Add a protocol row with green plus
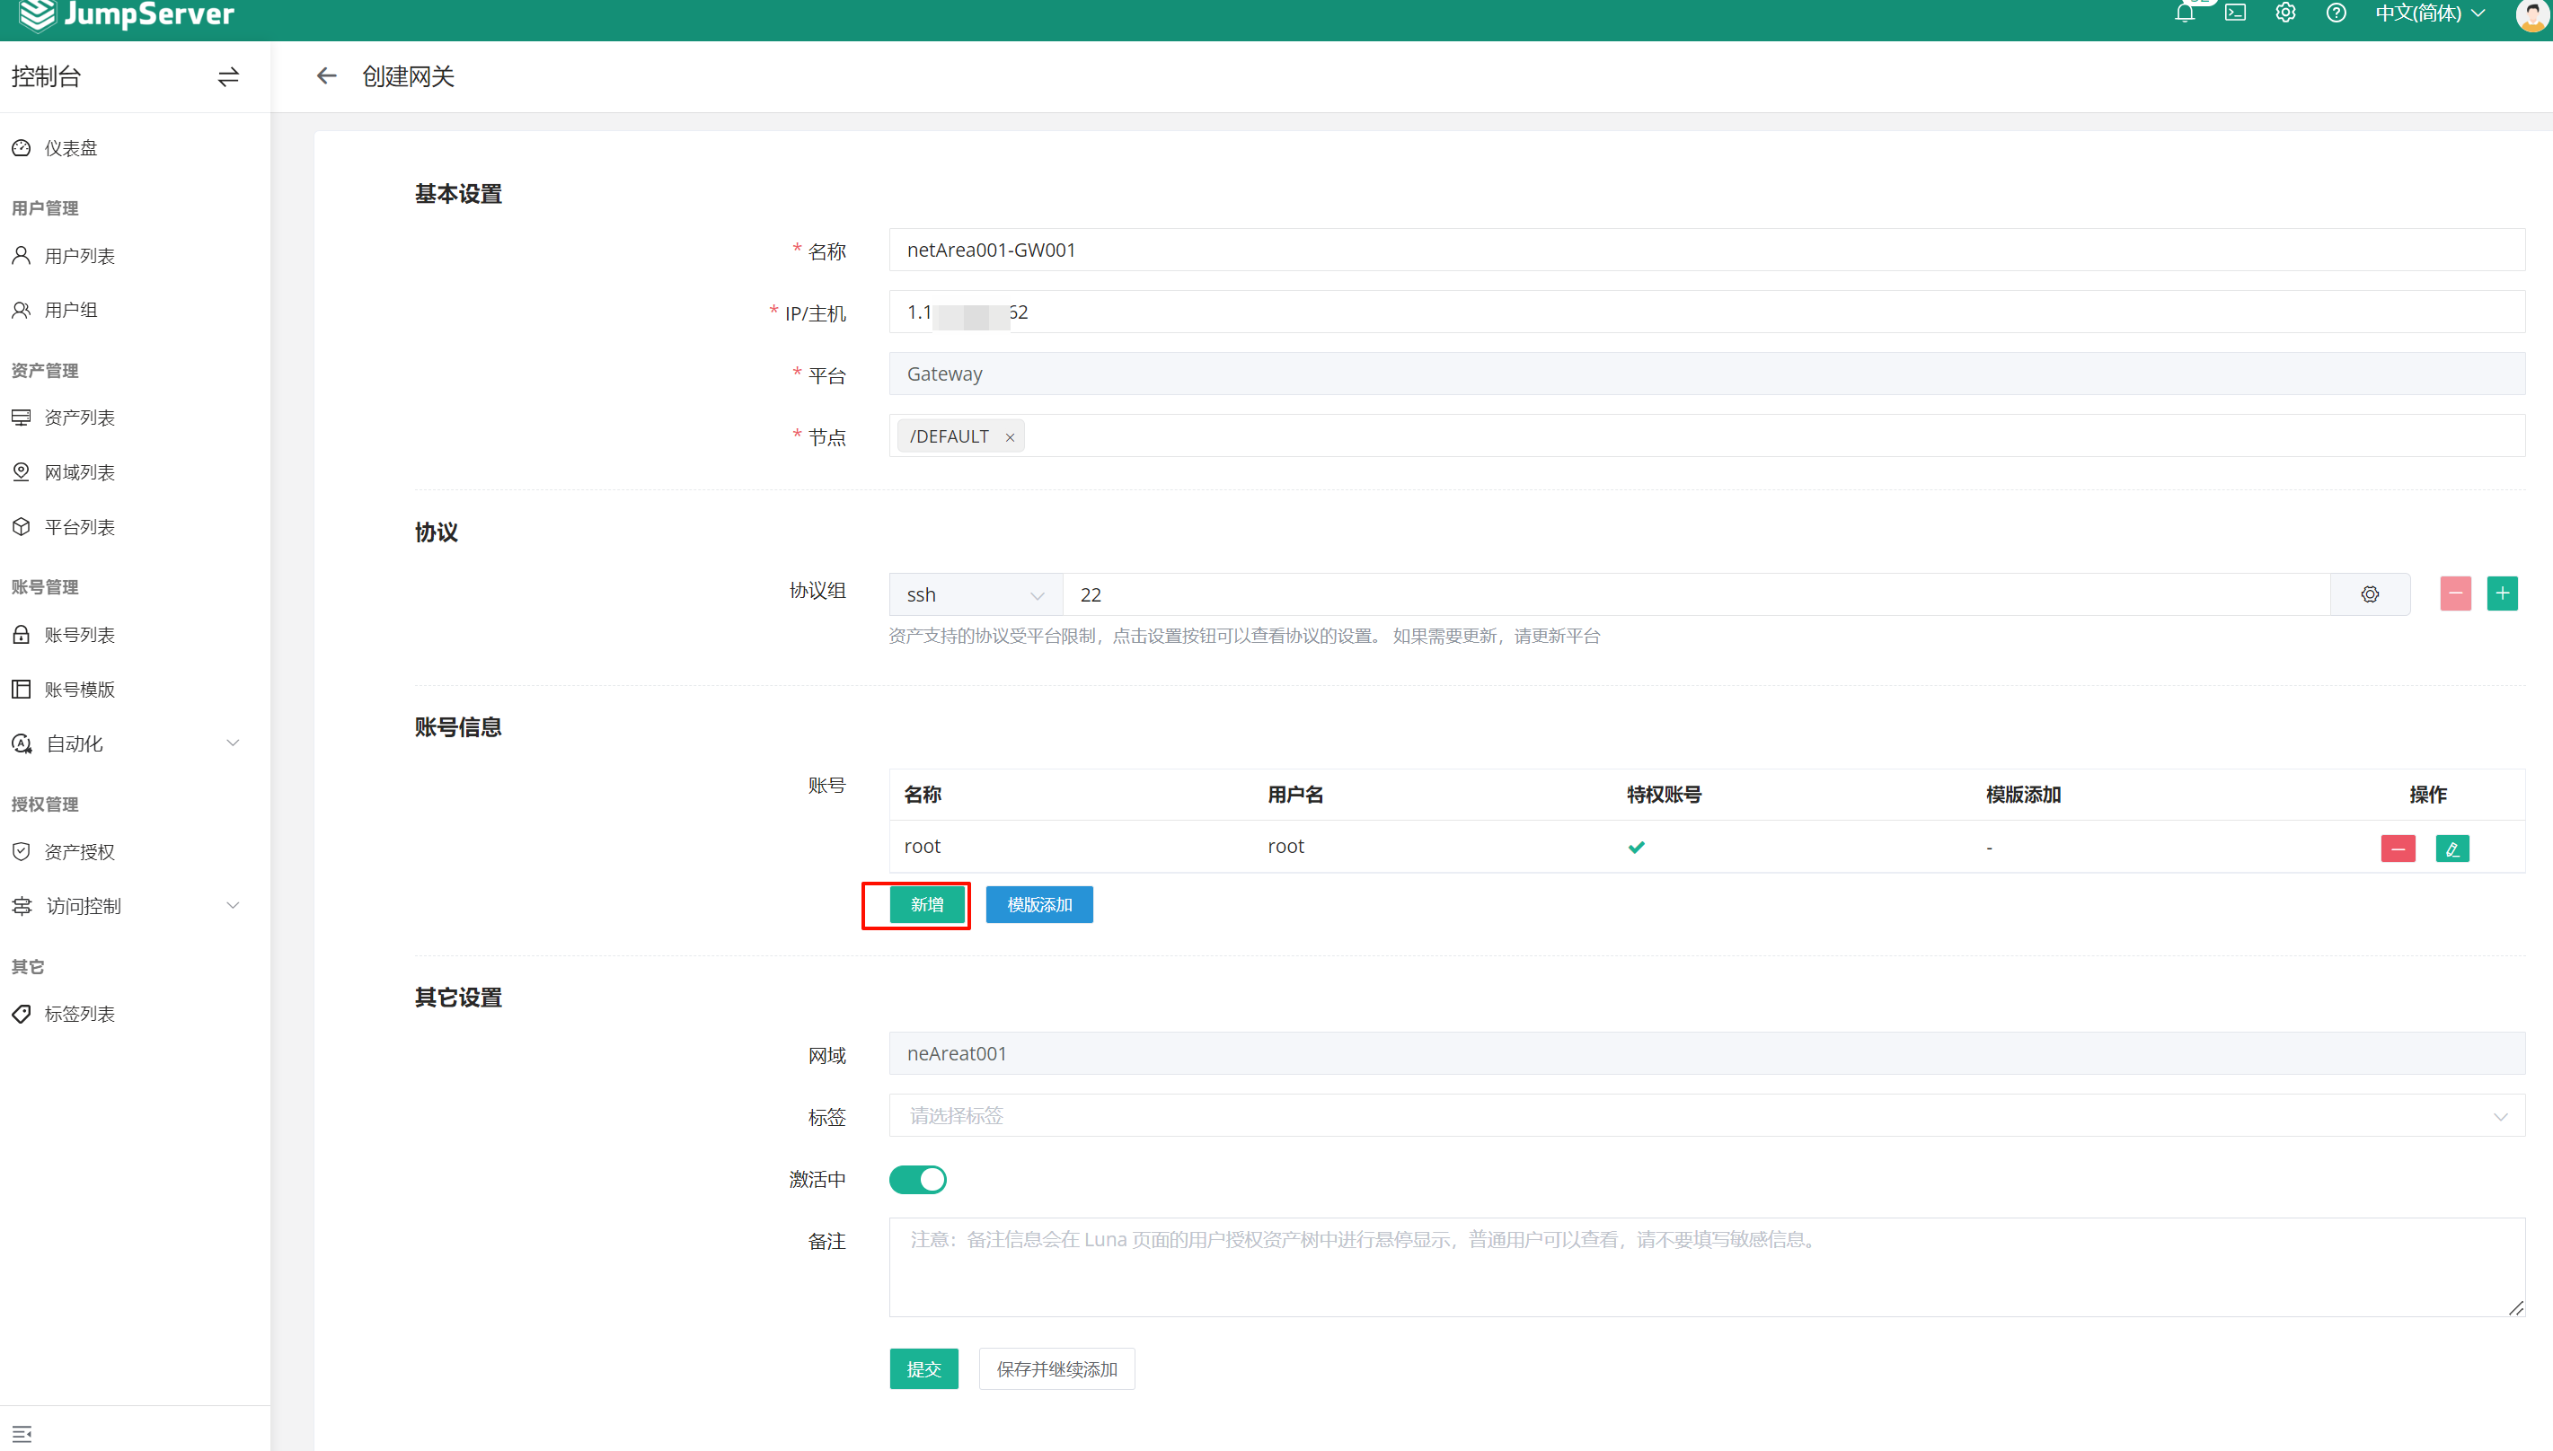The image size is (2553, 1451). (2501, 594)
